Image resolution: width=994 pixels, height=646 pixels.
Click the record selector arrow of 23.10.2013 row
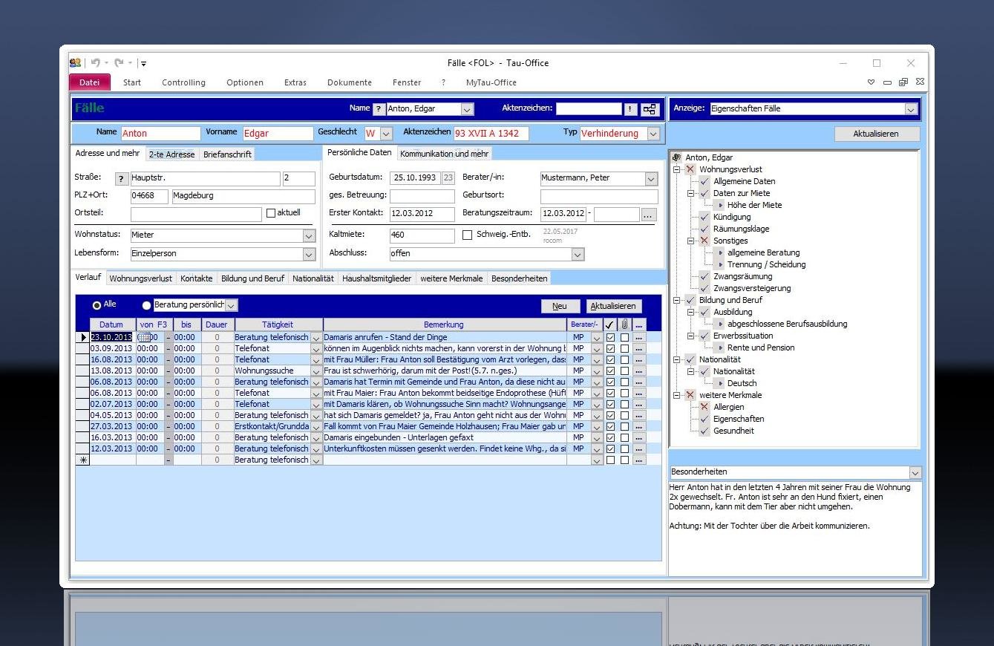click(83, 337)
